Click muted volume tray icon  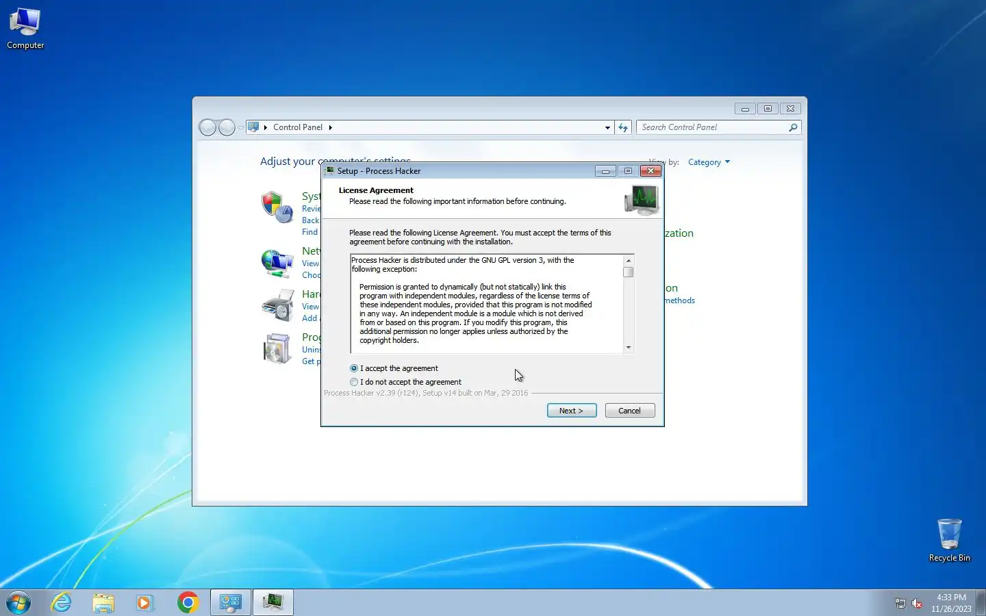coord(917,603)
